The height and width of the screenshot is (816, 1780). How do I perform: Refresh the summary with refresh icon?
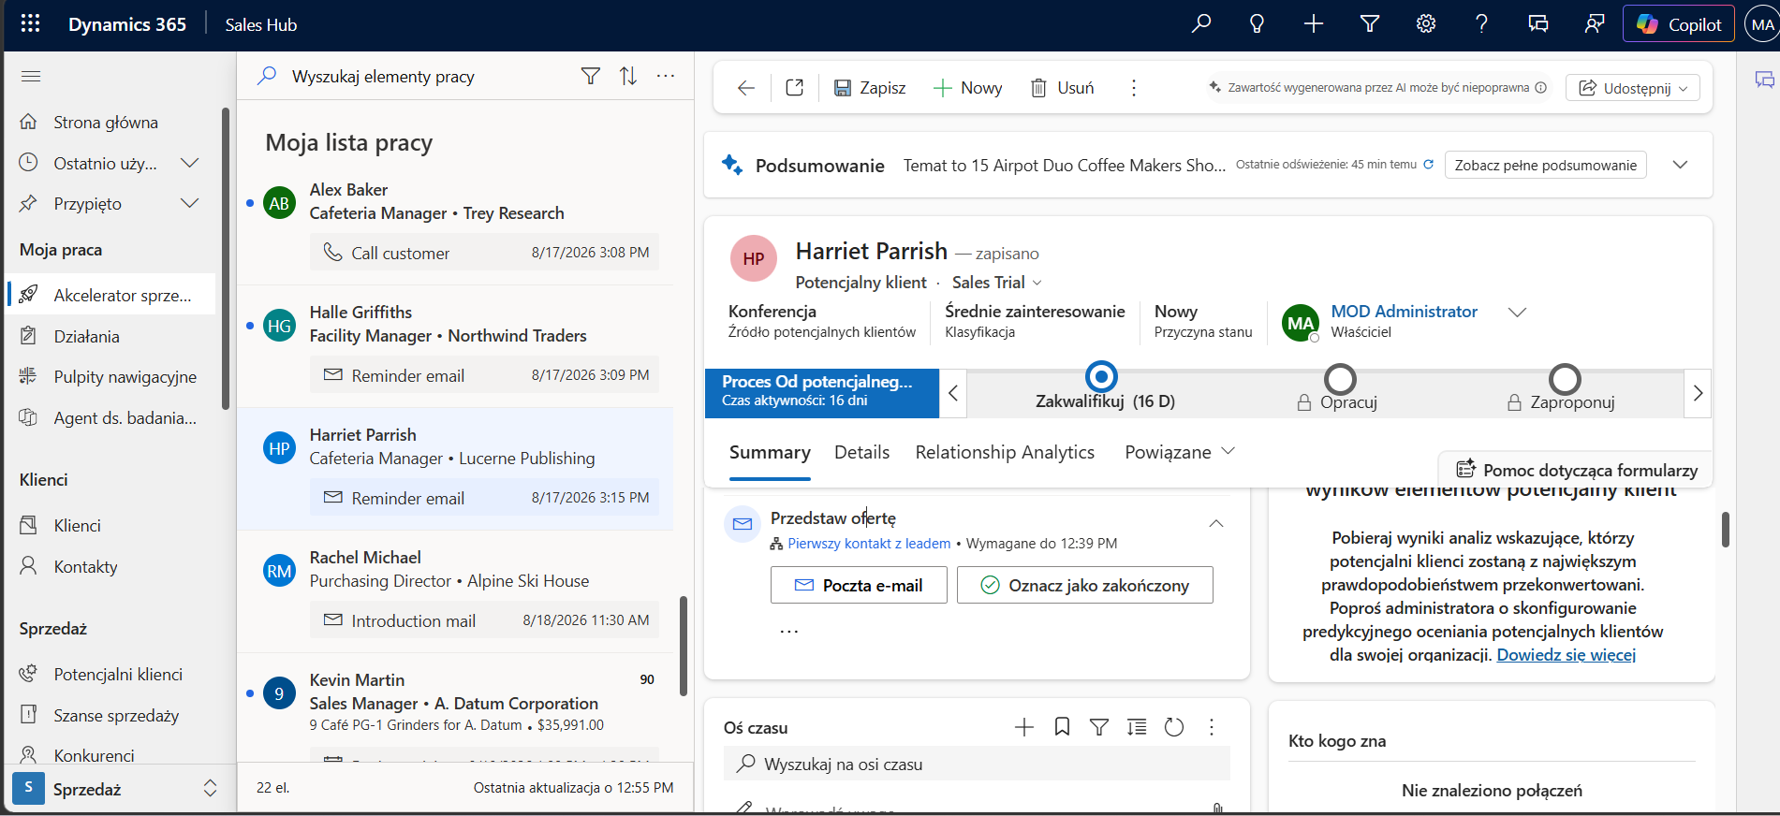click(x=1429, y=165)
